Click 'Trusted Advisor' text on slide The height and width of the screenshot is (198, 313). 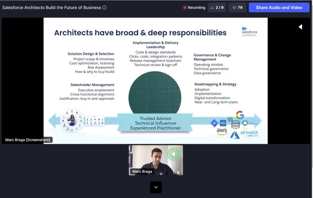156,118
